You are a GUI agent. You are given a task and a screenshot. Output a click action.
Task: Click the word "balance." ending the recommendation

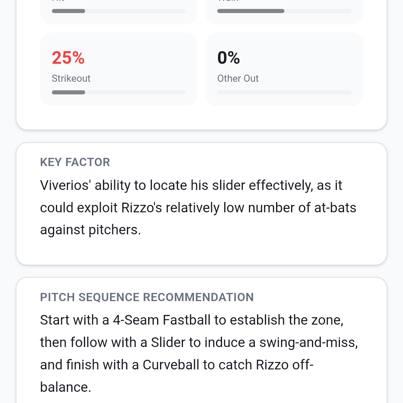click(x=66, y=387)
